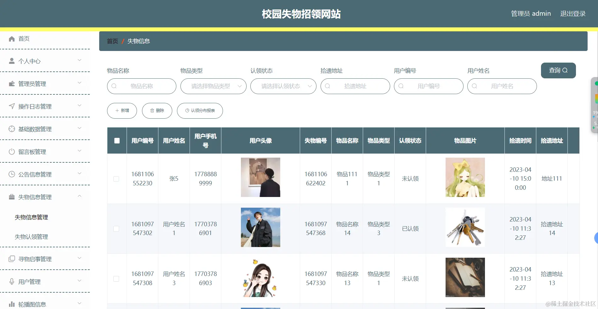
Task: Click the 拾遗时间 column header
Action: click(520, 141)
